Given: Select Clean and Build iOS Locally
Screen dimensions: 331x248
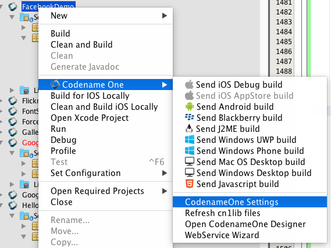Looking at the screenshot, I should click(x=105, y=107).
